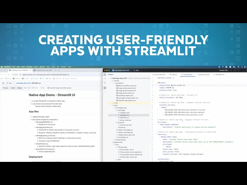Click the Wi-Fi icon in the menu bar
Viewport: 247px width, 185px height.
click(239, 67)
